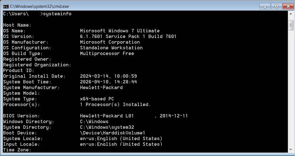Click the System Model label

pos(22,93)
